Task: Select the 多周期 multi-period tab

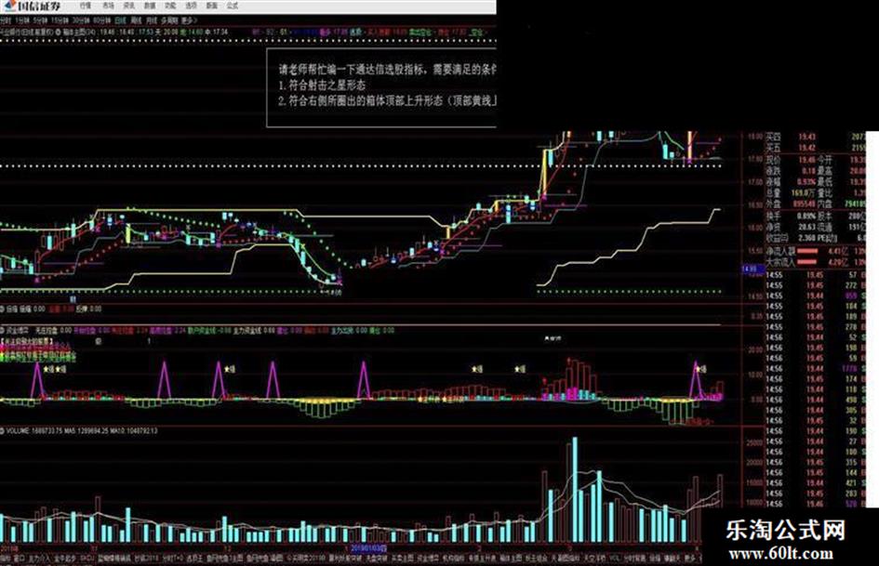Action: (x=169, y=20)
